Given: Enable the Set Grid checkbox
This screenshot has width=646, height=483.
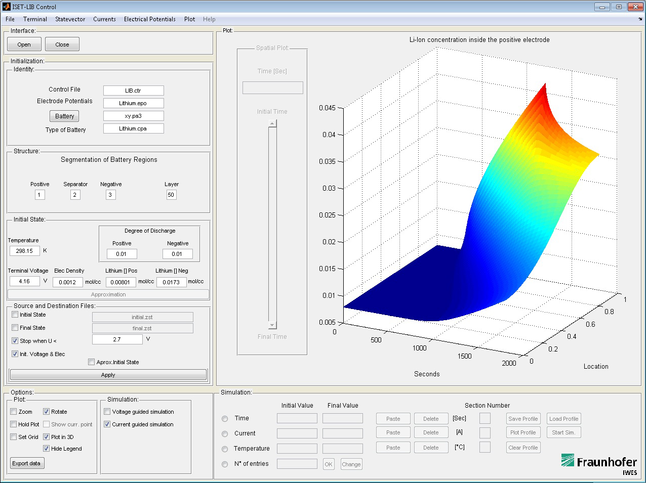Looking at the screenshot, I should (x=14, y=437).
